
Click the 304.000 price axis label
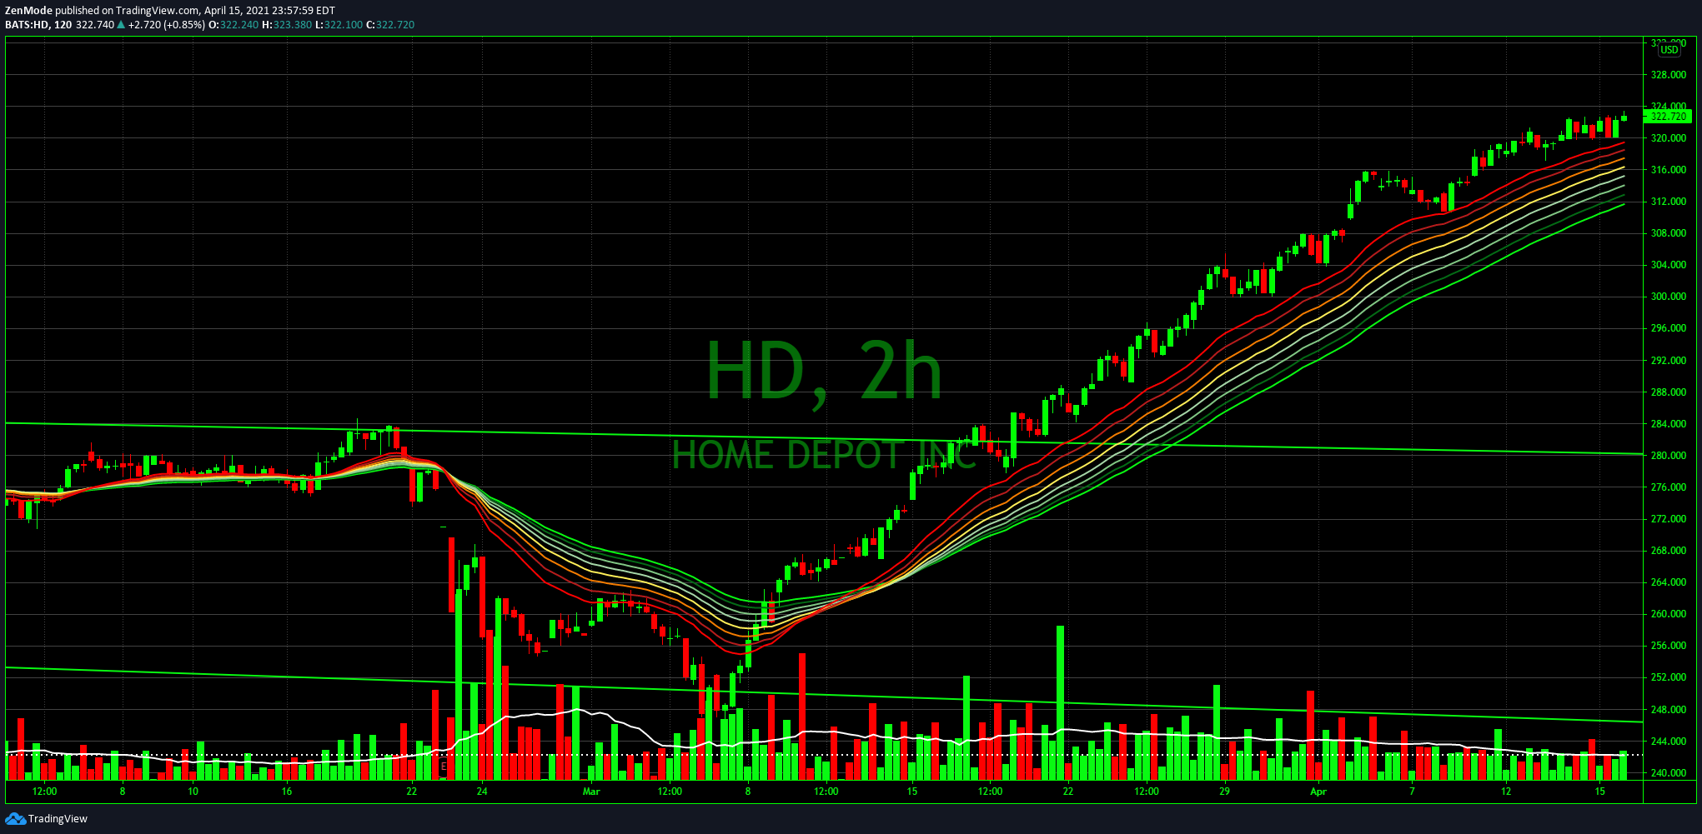[1669, 265]
